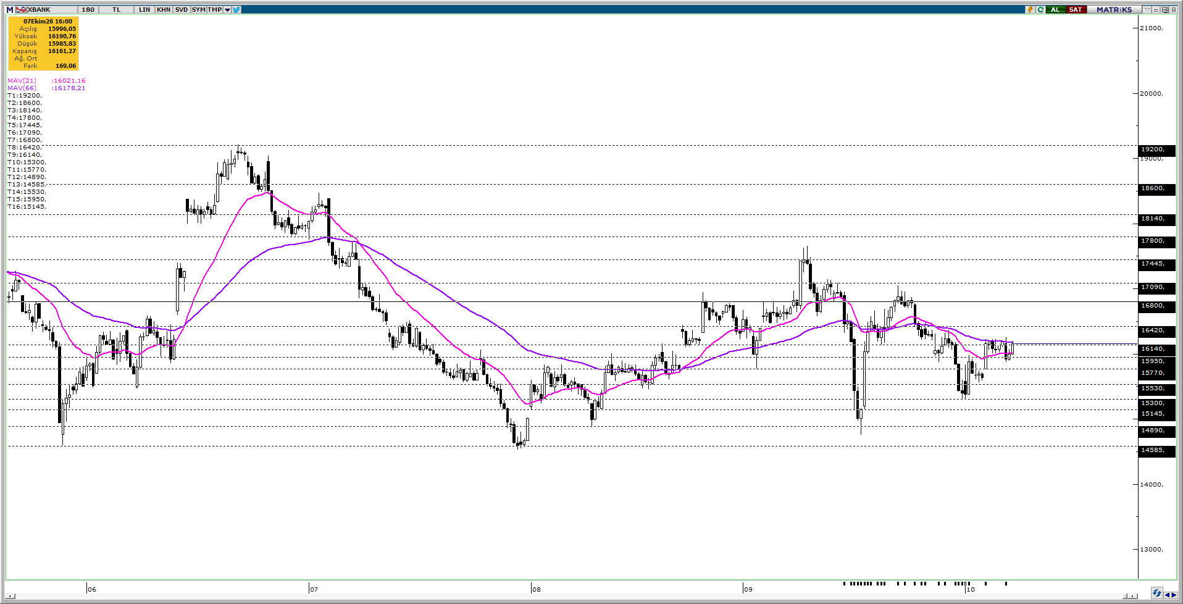Open the 180 period selector
Screen dimensions: 1183x604
tap(88, 10)
